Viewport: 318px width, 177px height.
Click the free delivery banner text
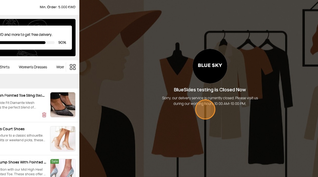pyautogui.click(x=26, y=34)
